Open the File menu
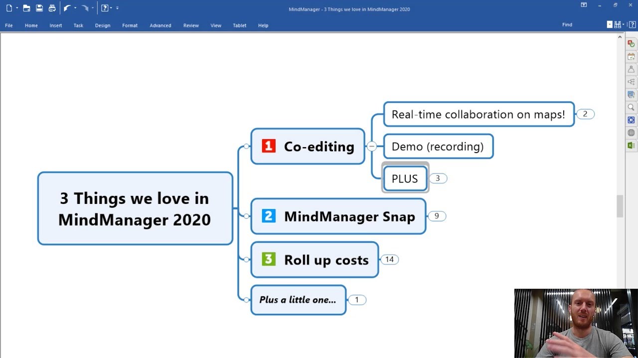The height and width of the screenshot is (358, 638). (9, 25)
